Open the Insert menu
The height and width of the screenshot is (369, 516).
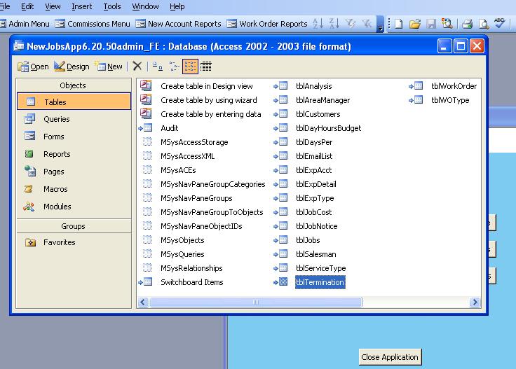81,6
